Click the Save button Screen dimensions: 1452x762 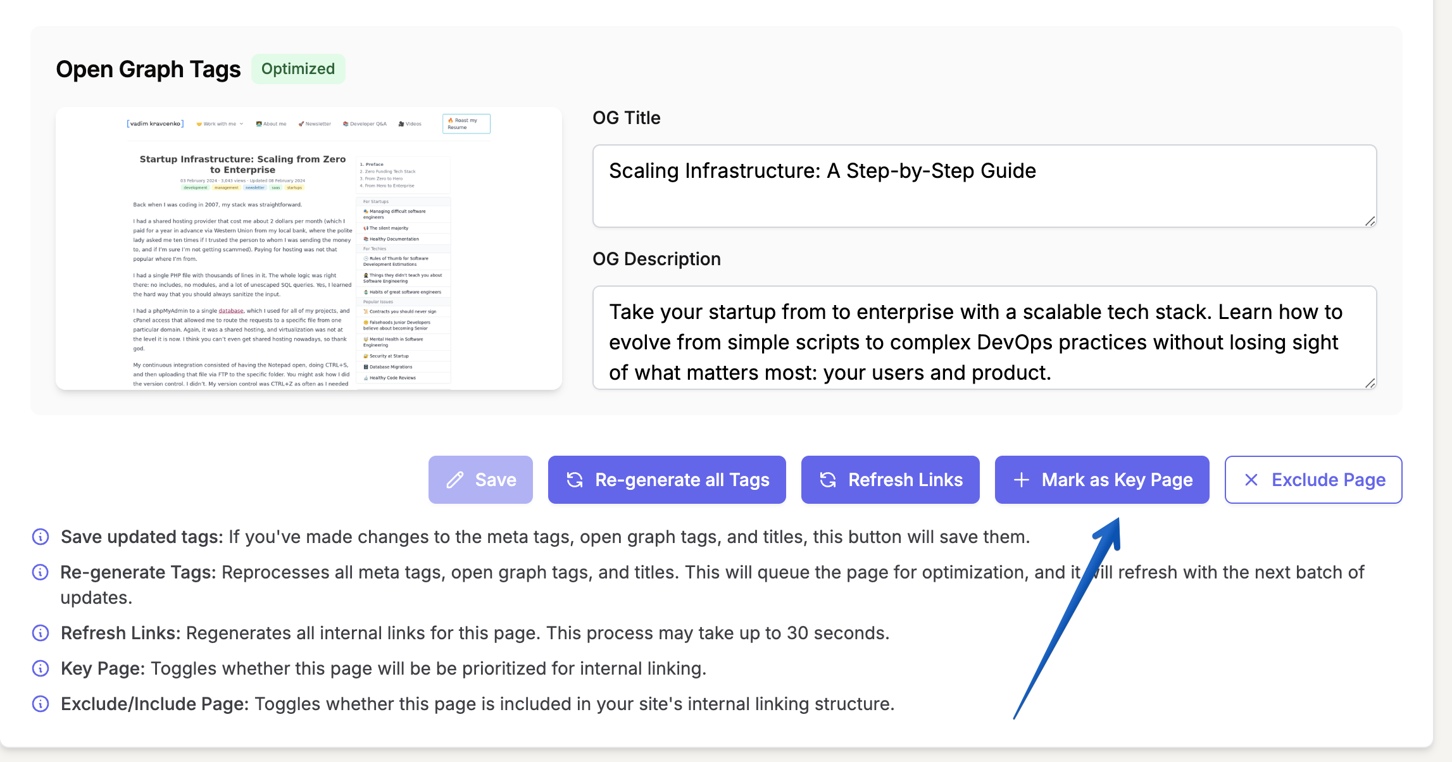[x=480, y=479]
